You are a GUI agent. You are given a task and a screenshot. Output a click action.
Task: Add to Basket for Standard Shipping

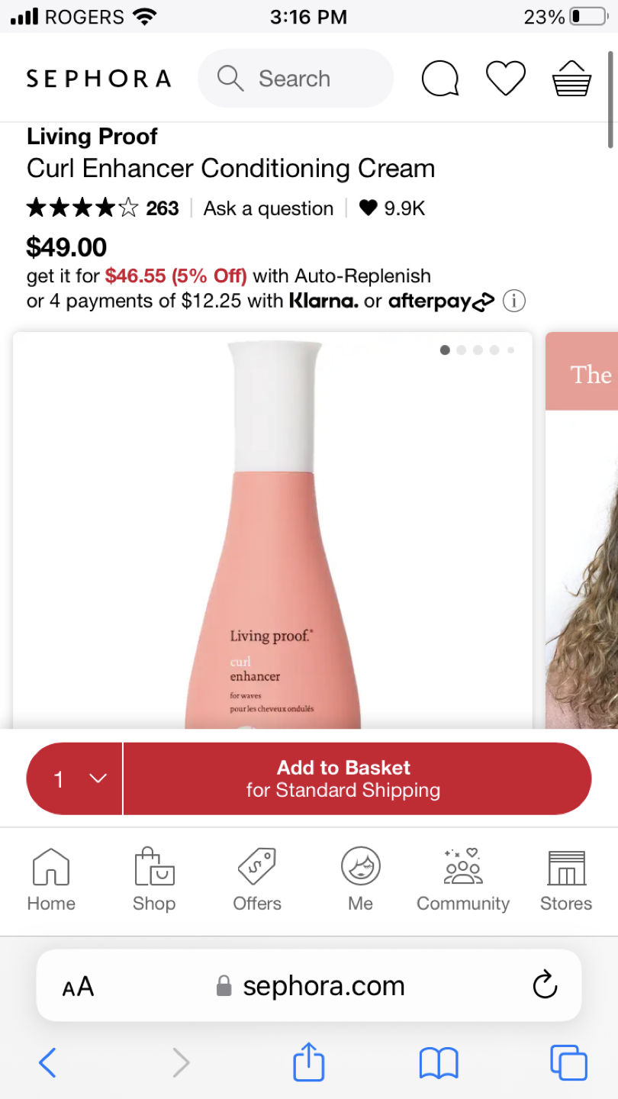(x=357, y=778)
